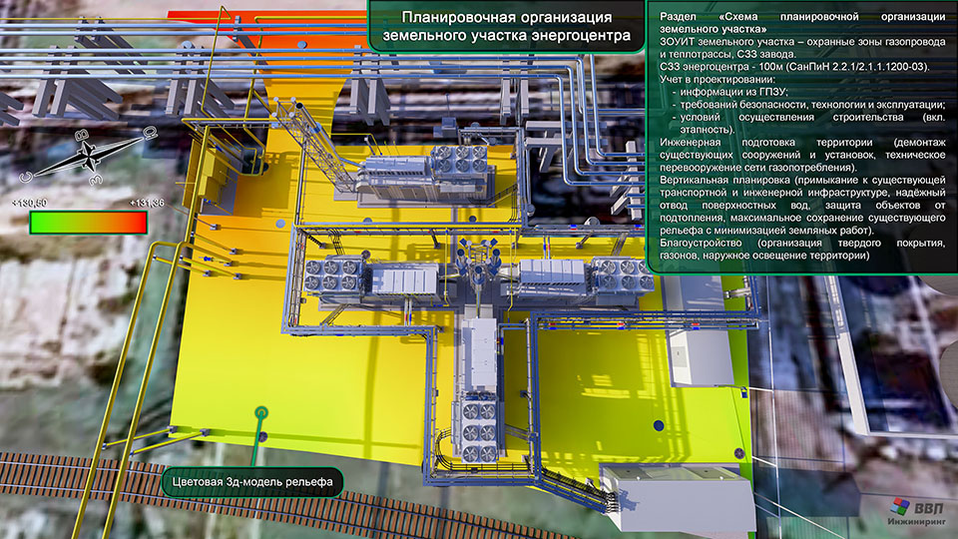Click the white building at bottom right
Image resolution: width=958 pixels, height=539 pixels.
679,496
